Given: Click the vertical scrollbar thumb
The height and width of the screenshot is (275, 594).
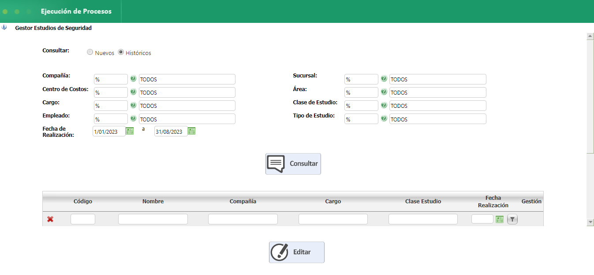Looking at the screenshot, I should tap(590, 96).
